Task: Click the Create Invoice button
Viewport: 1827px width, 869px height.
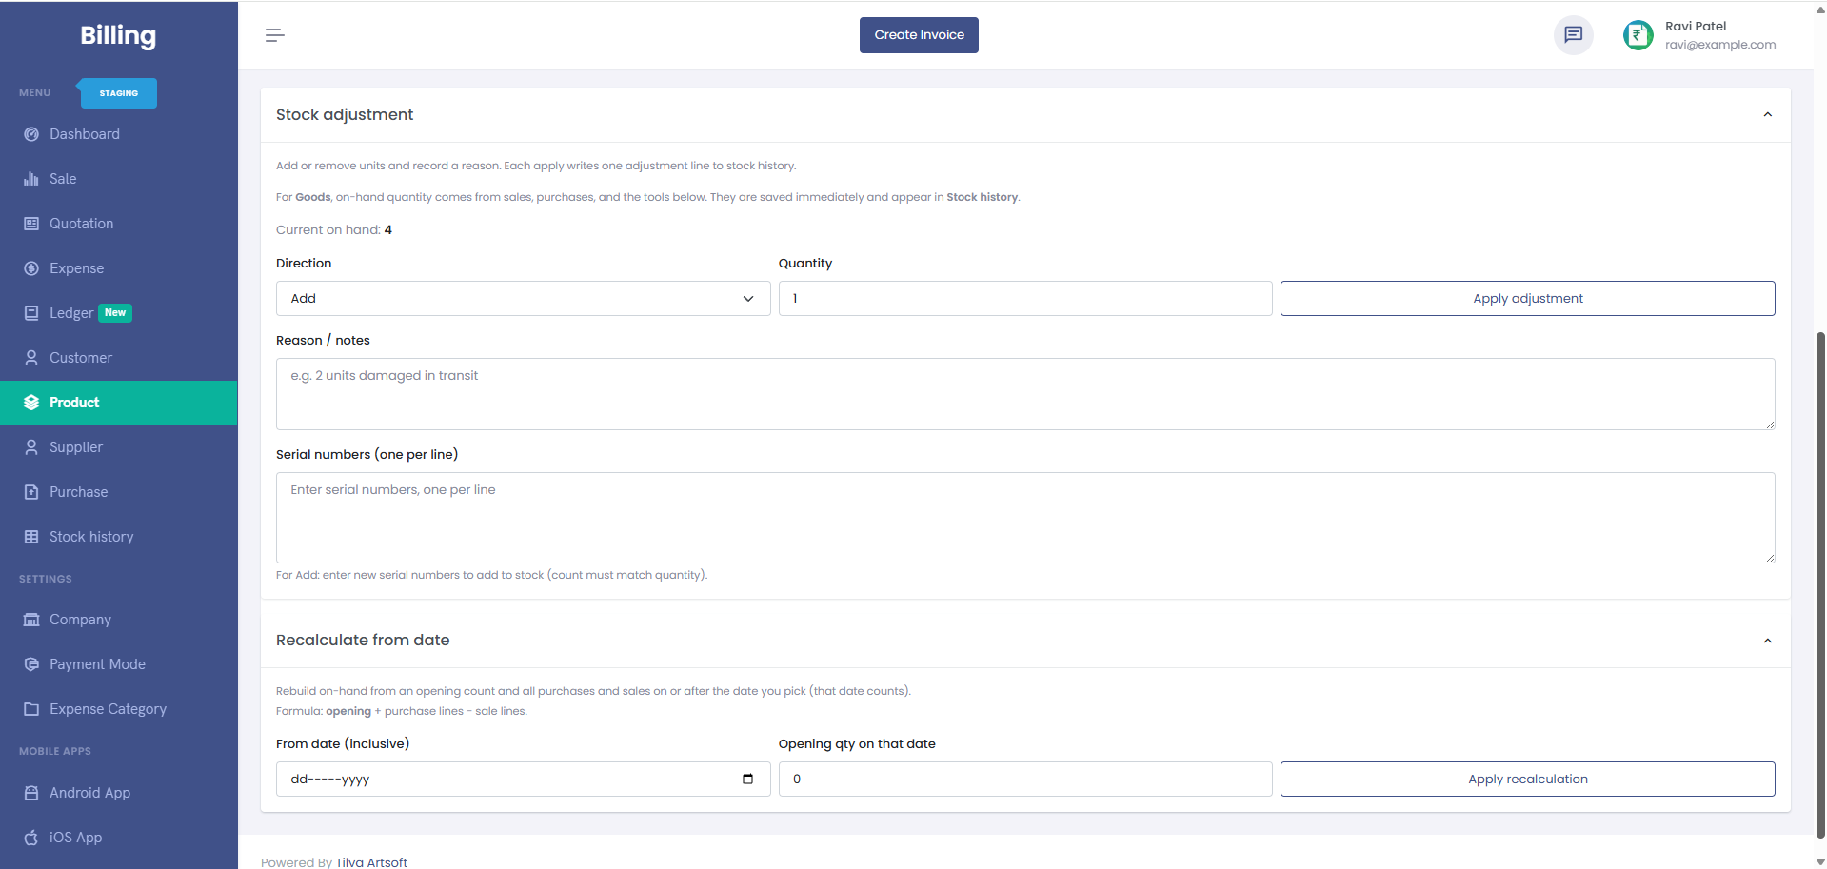Action: [x=918, y=34]
